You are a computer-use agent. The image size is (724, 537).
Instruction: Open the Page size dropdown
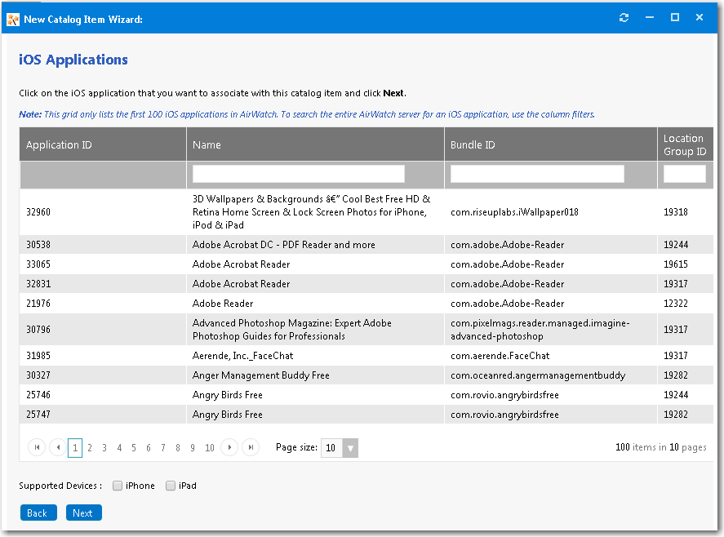tap(351, 447)
